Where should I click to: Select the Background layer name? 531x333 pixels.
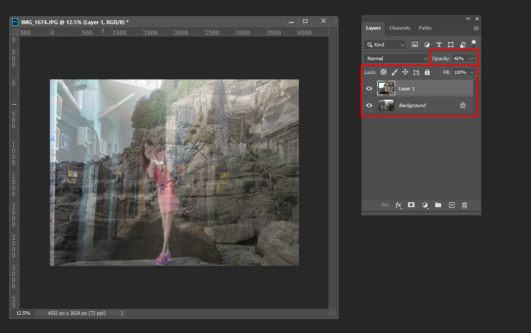[412, 105]
